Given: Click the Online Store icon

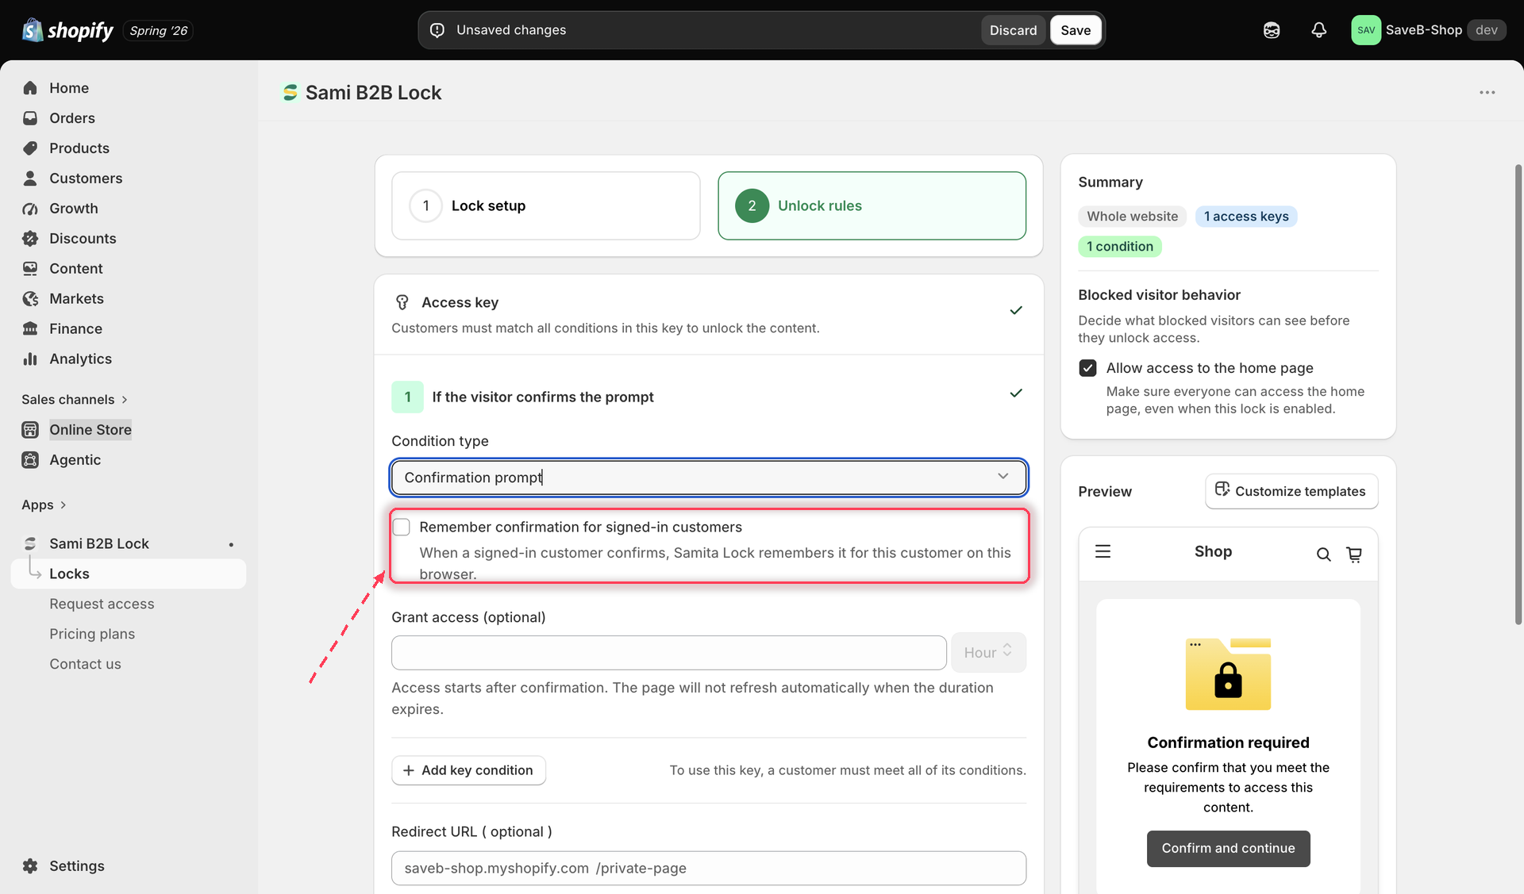Looking at the screenshot, I should click(x=30, y=430).
